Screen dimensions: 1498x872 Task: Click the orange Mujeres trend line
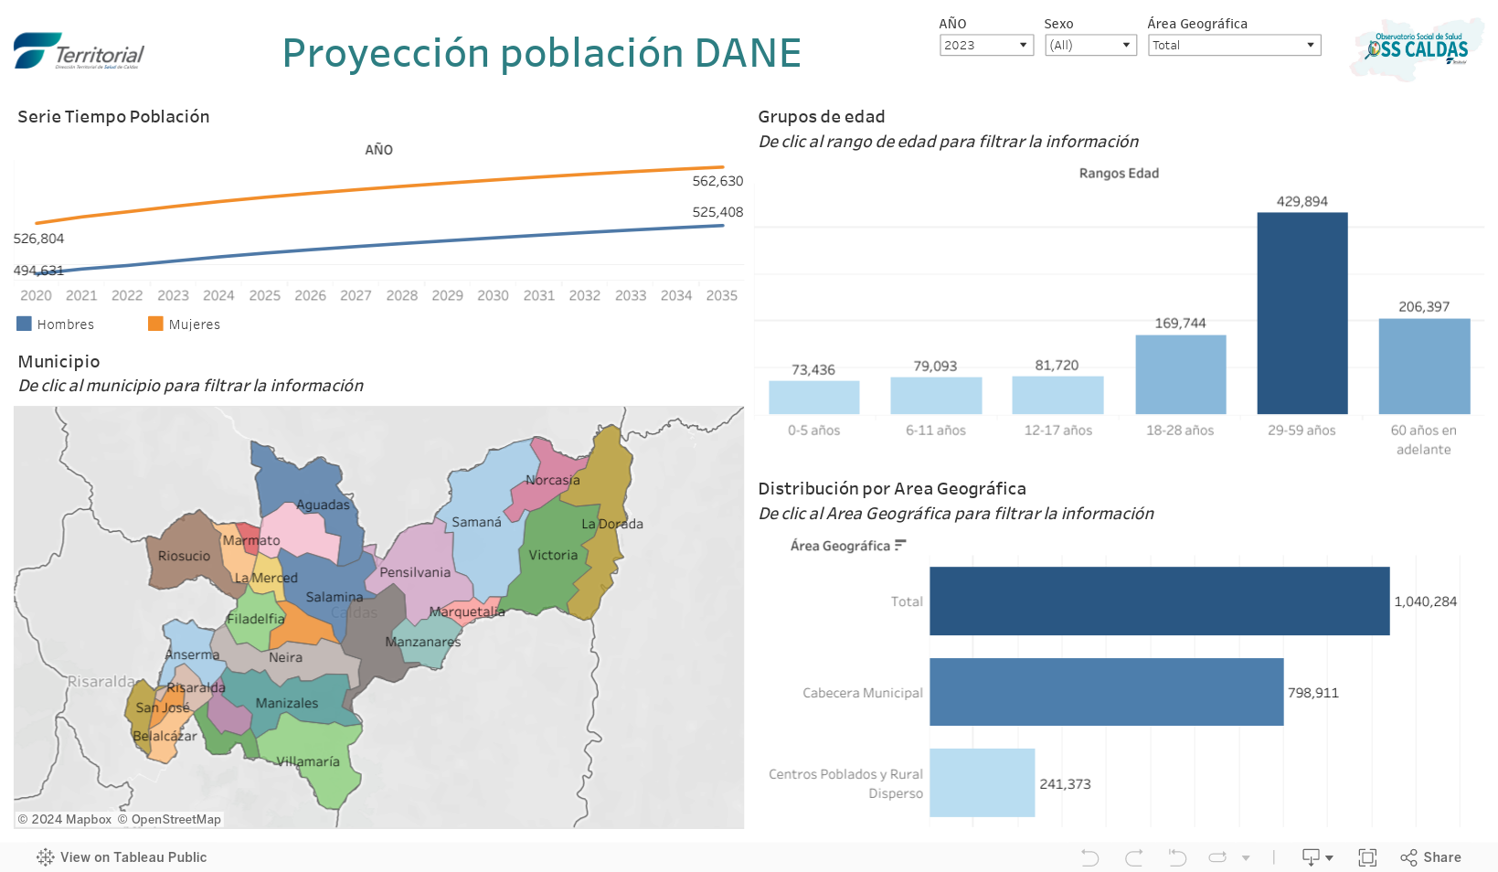tap(379, 189)
